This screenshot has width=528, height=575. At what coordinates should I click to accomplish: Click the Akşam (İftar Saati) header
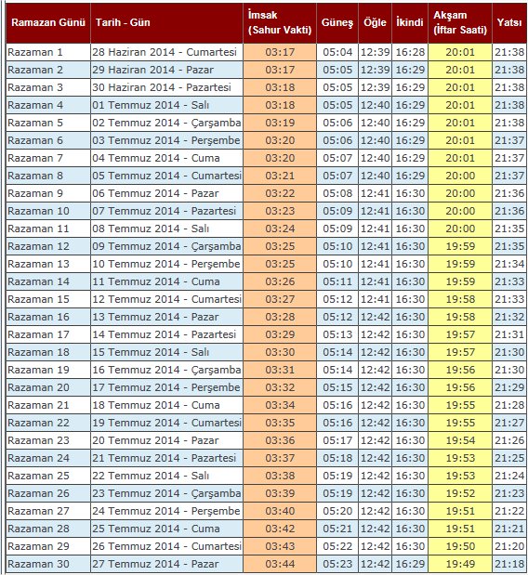pyautogui.click(x=460, y=22)
